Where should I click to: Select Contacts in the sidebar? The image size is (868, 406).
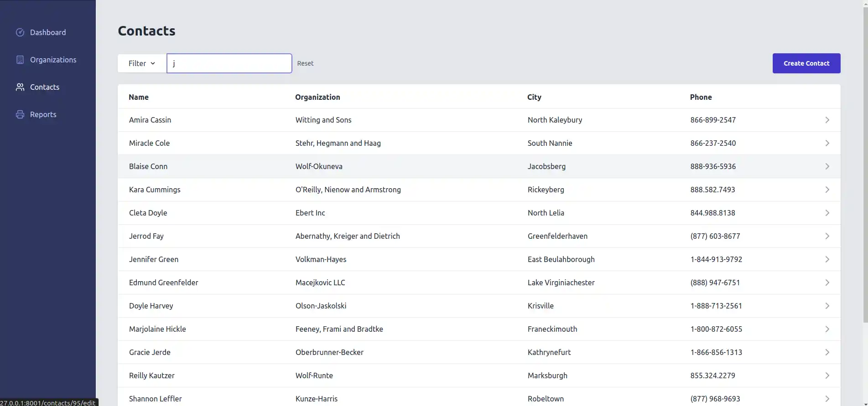(x=45, y=87)
